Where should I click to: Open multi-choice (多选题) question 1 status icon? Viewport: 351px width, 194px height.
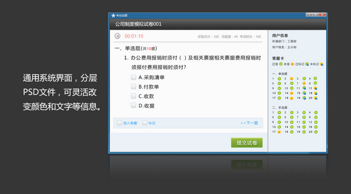pos(279,112)
